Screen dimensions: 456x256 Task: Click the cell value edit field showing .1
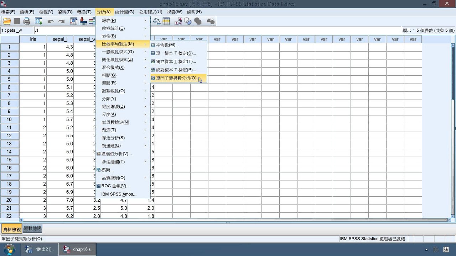click(x=217, y=31)
